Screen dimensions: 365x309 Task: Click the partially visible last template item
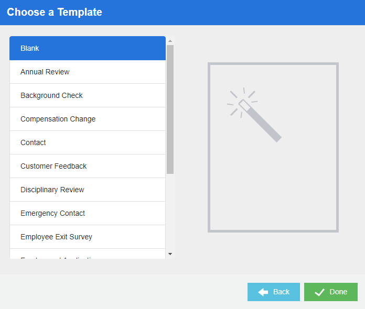pos(87,256)
